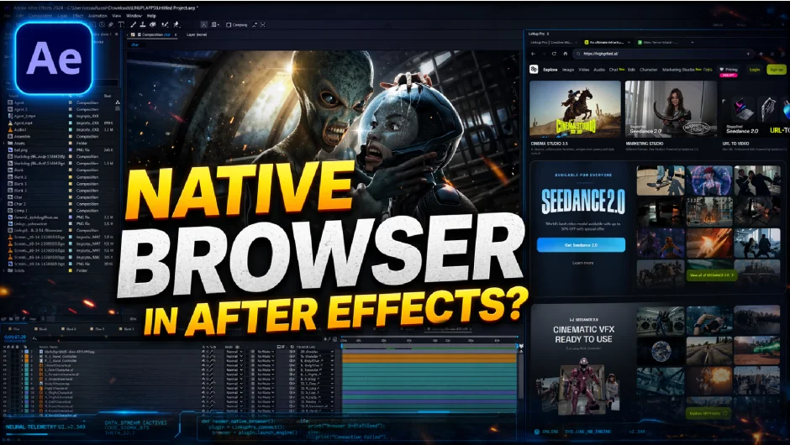The width and height of the screenshot is (790, 445).
Task: Click the Solids folder icon in Project
Action: pyautogui.click(x=10, y=271)
